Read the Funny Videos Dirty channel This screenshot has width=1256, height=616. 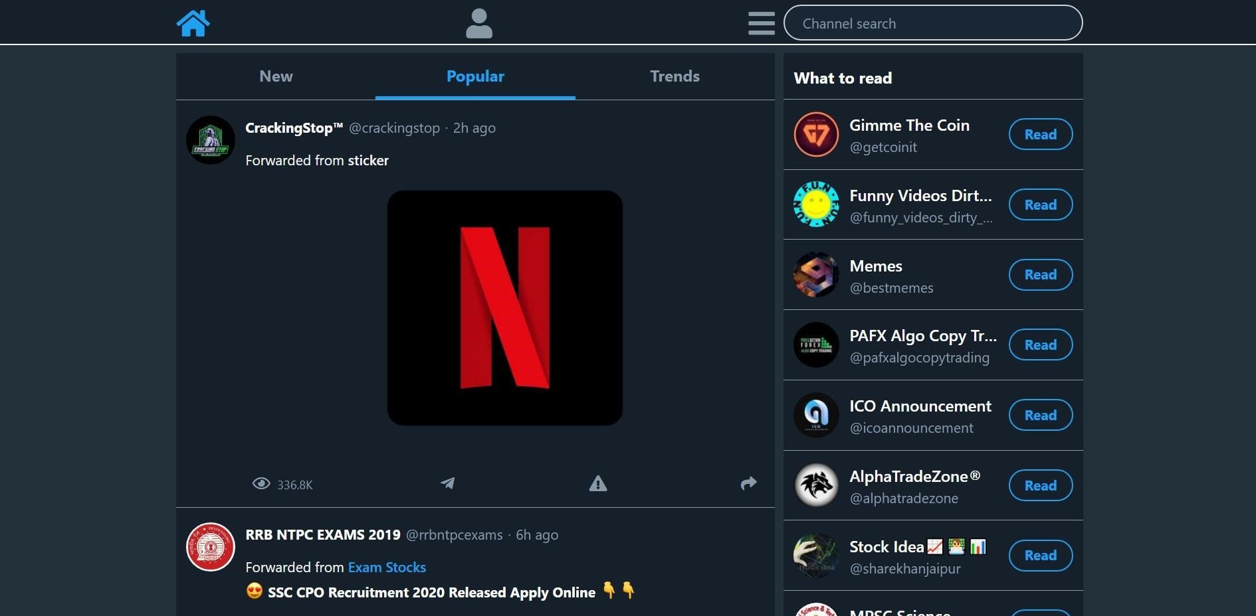click(x=1041, y=205)
